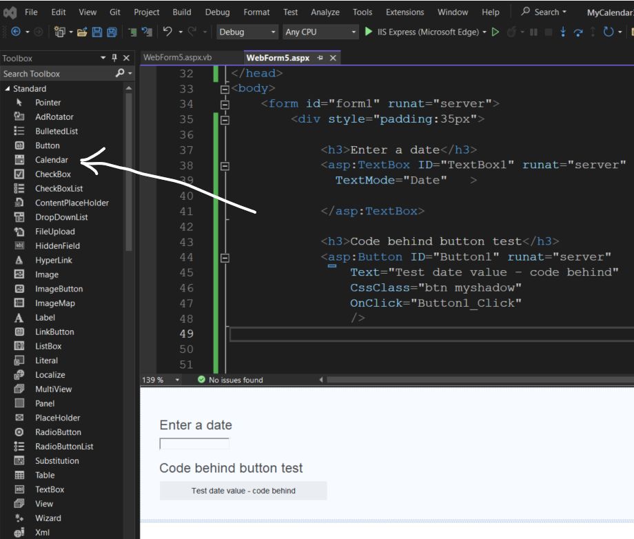Screen dimensions: 634x539
Task: Open the Extensions menu
Action: coord(405,12)
